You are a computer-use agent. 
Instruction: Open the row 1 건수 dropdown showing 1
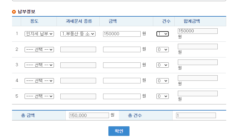coord(163,34)
